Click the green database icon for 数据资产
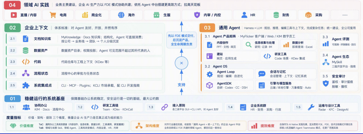The width and height of the screenshot is (363, 134). point(26,50)
